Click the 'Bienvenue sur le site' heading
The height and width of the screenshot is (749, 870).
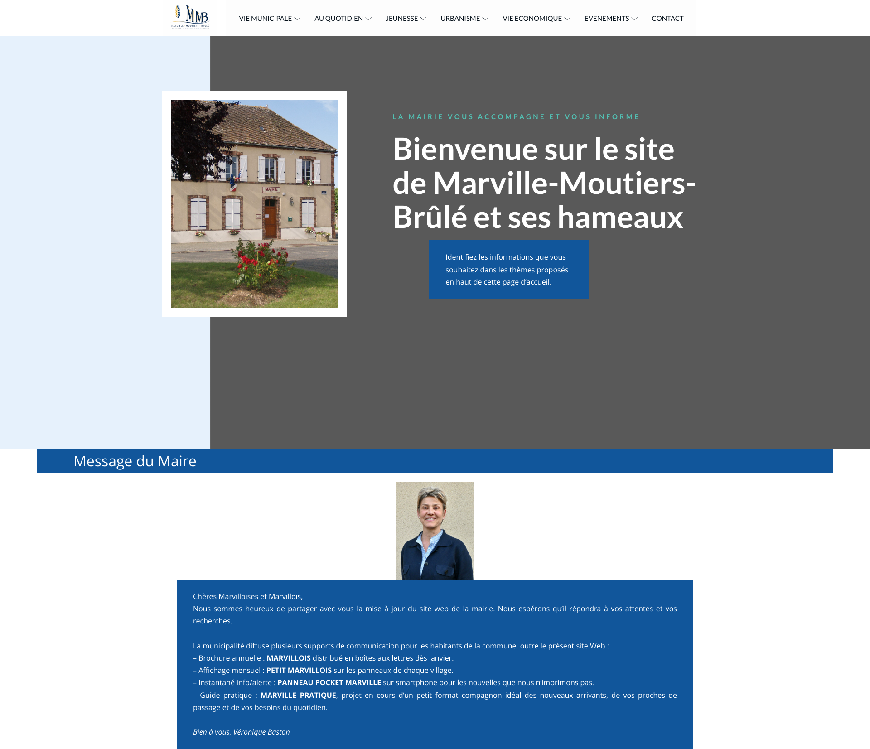544,183
